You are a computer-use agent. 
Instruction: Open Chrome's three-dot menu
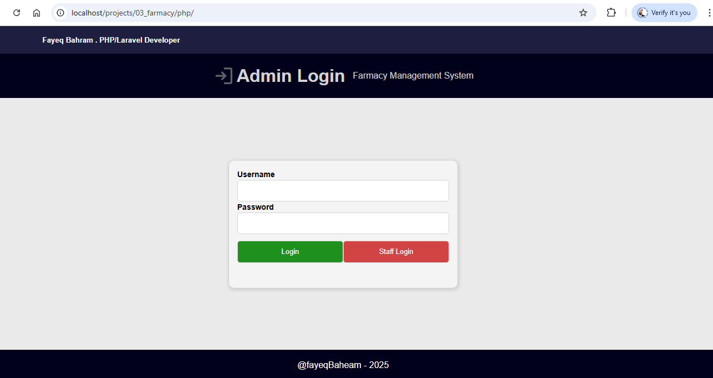pyautogui.click(x=709, y=13)
